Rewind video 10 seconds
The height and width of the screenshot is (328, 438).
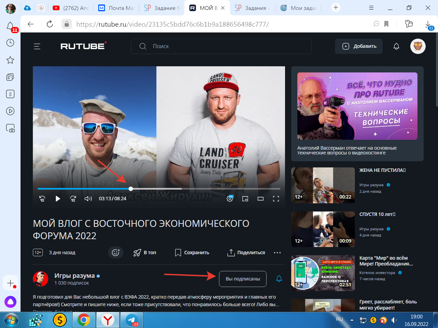(42, 199)
